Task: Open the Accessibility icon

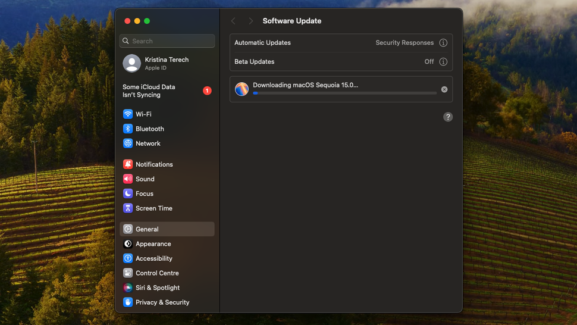Action: point(128,258)
